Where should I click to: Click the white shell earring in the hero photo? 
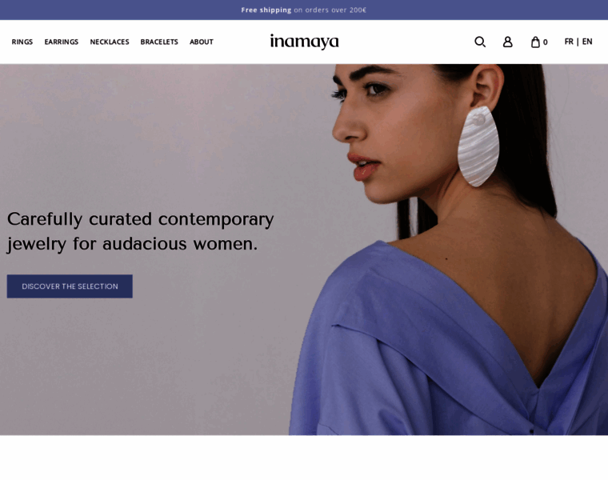coord(478,146)
